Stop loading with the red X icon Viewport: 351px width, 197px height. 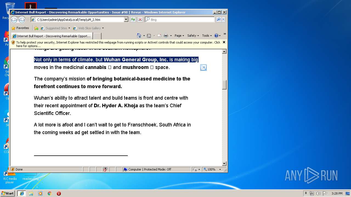click(x=140, y=19)
